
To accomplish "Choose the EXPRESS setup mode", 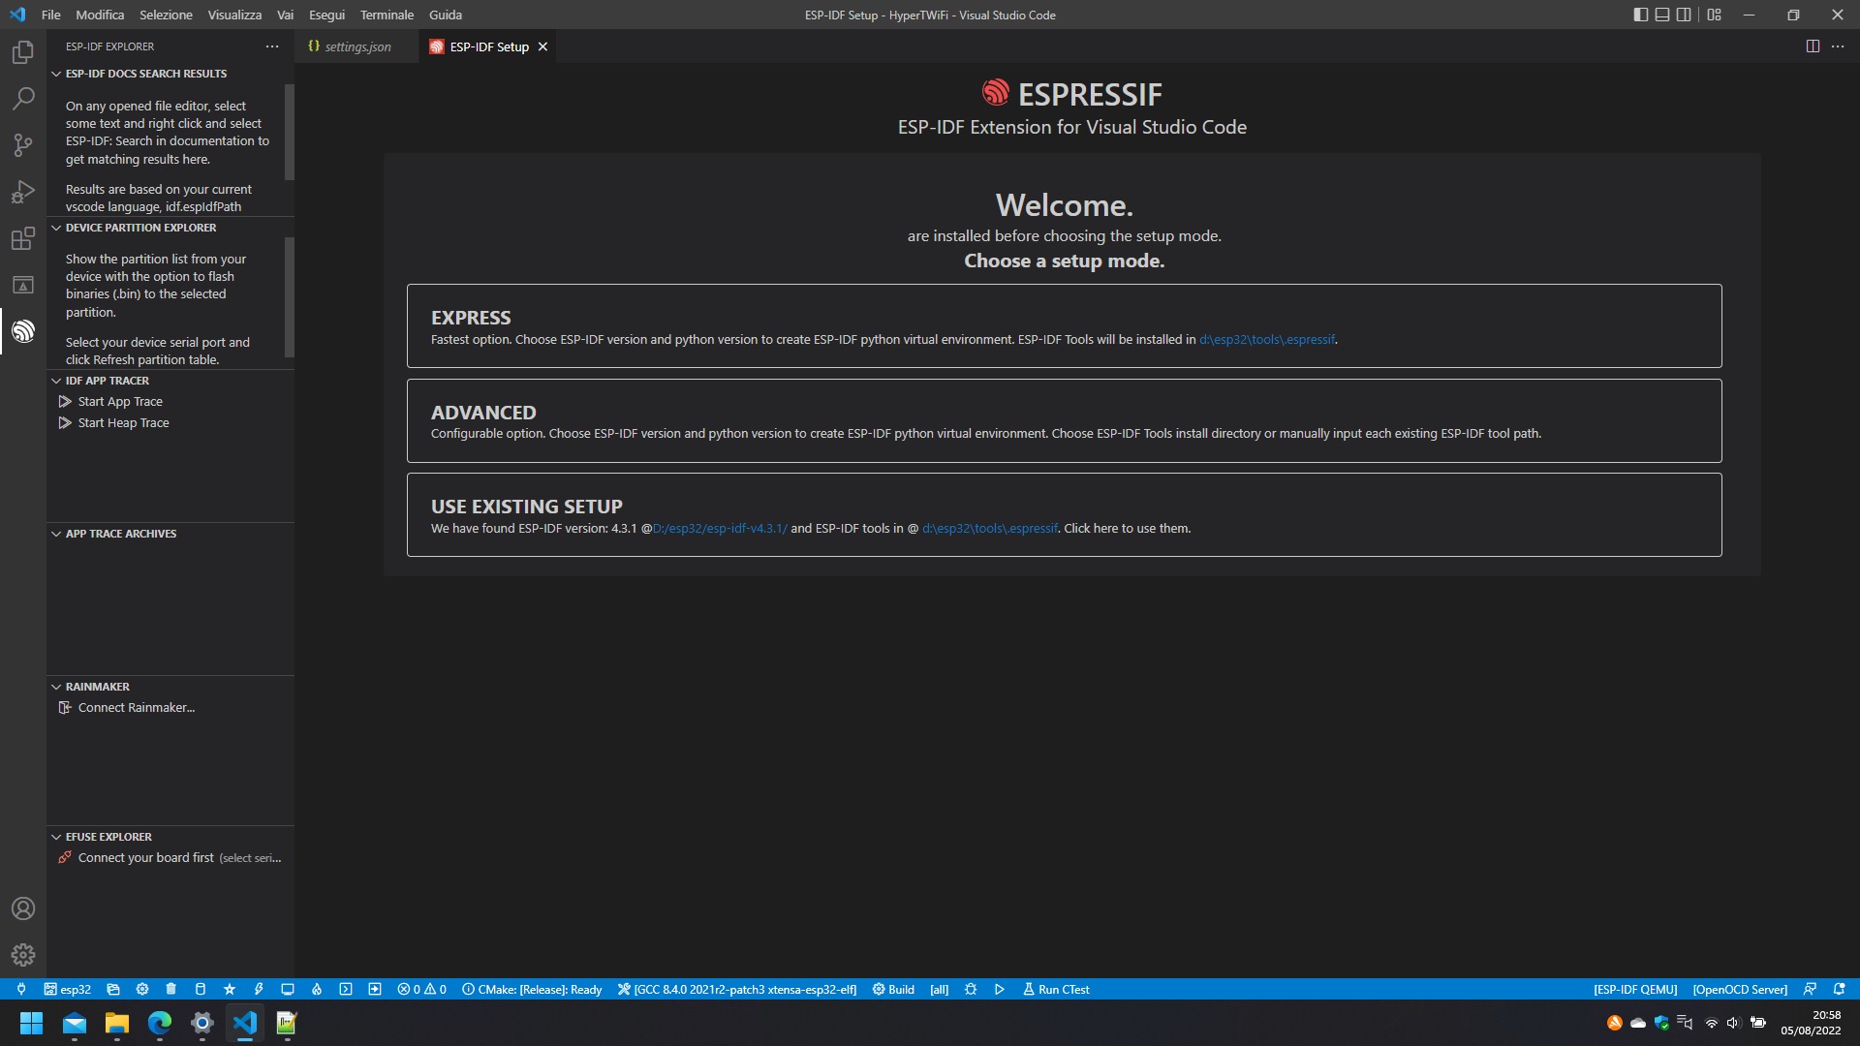I will pos(1064,325).
